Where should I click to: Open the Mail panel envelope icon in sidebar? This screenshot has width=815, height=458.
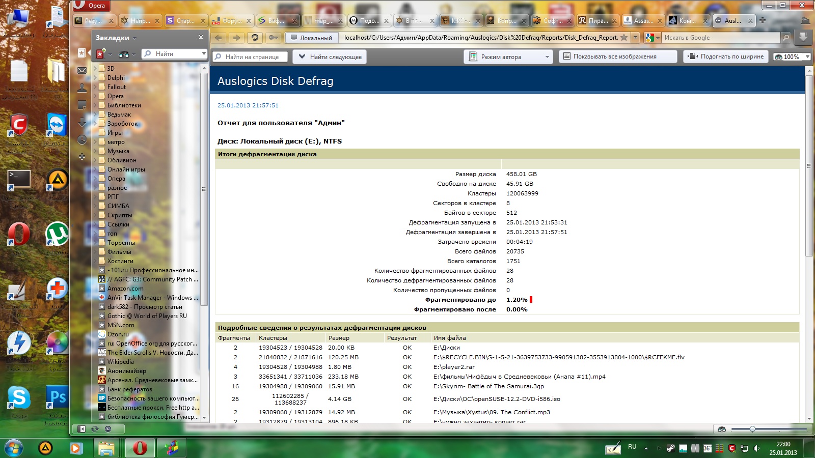pyautogui.click(x=81, y=71)
